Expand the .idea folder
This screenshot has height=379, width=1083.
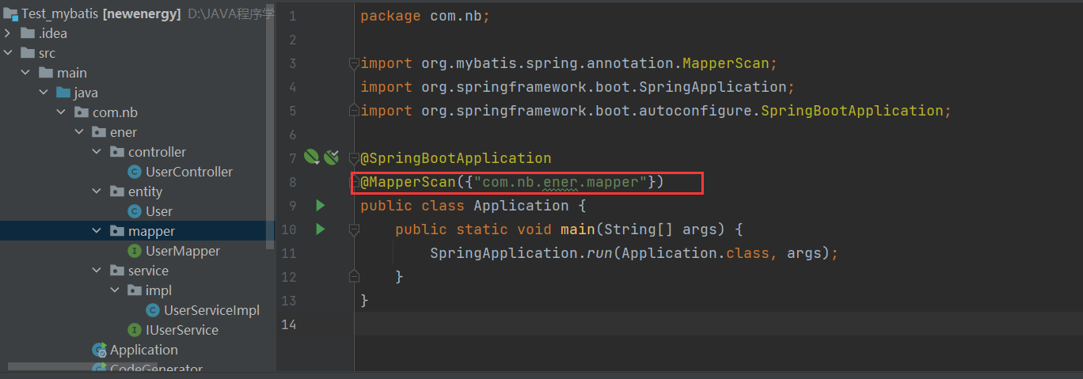[x=9, y=33]
